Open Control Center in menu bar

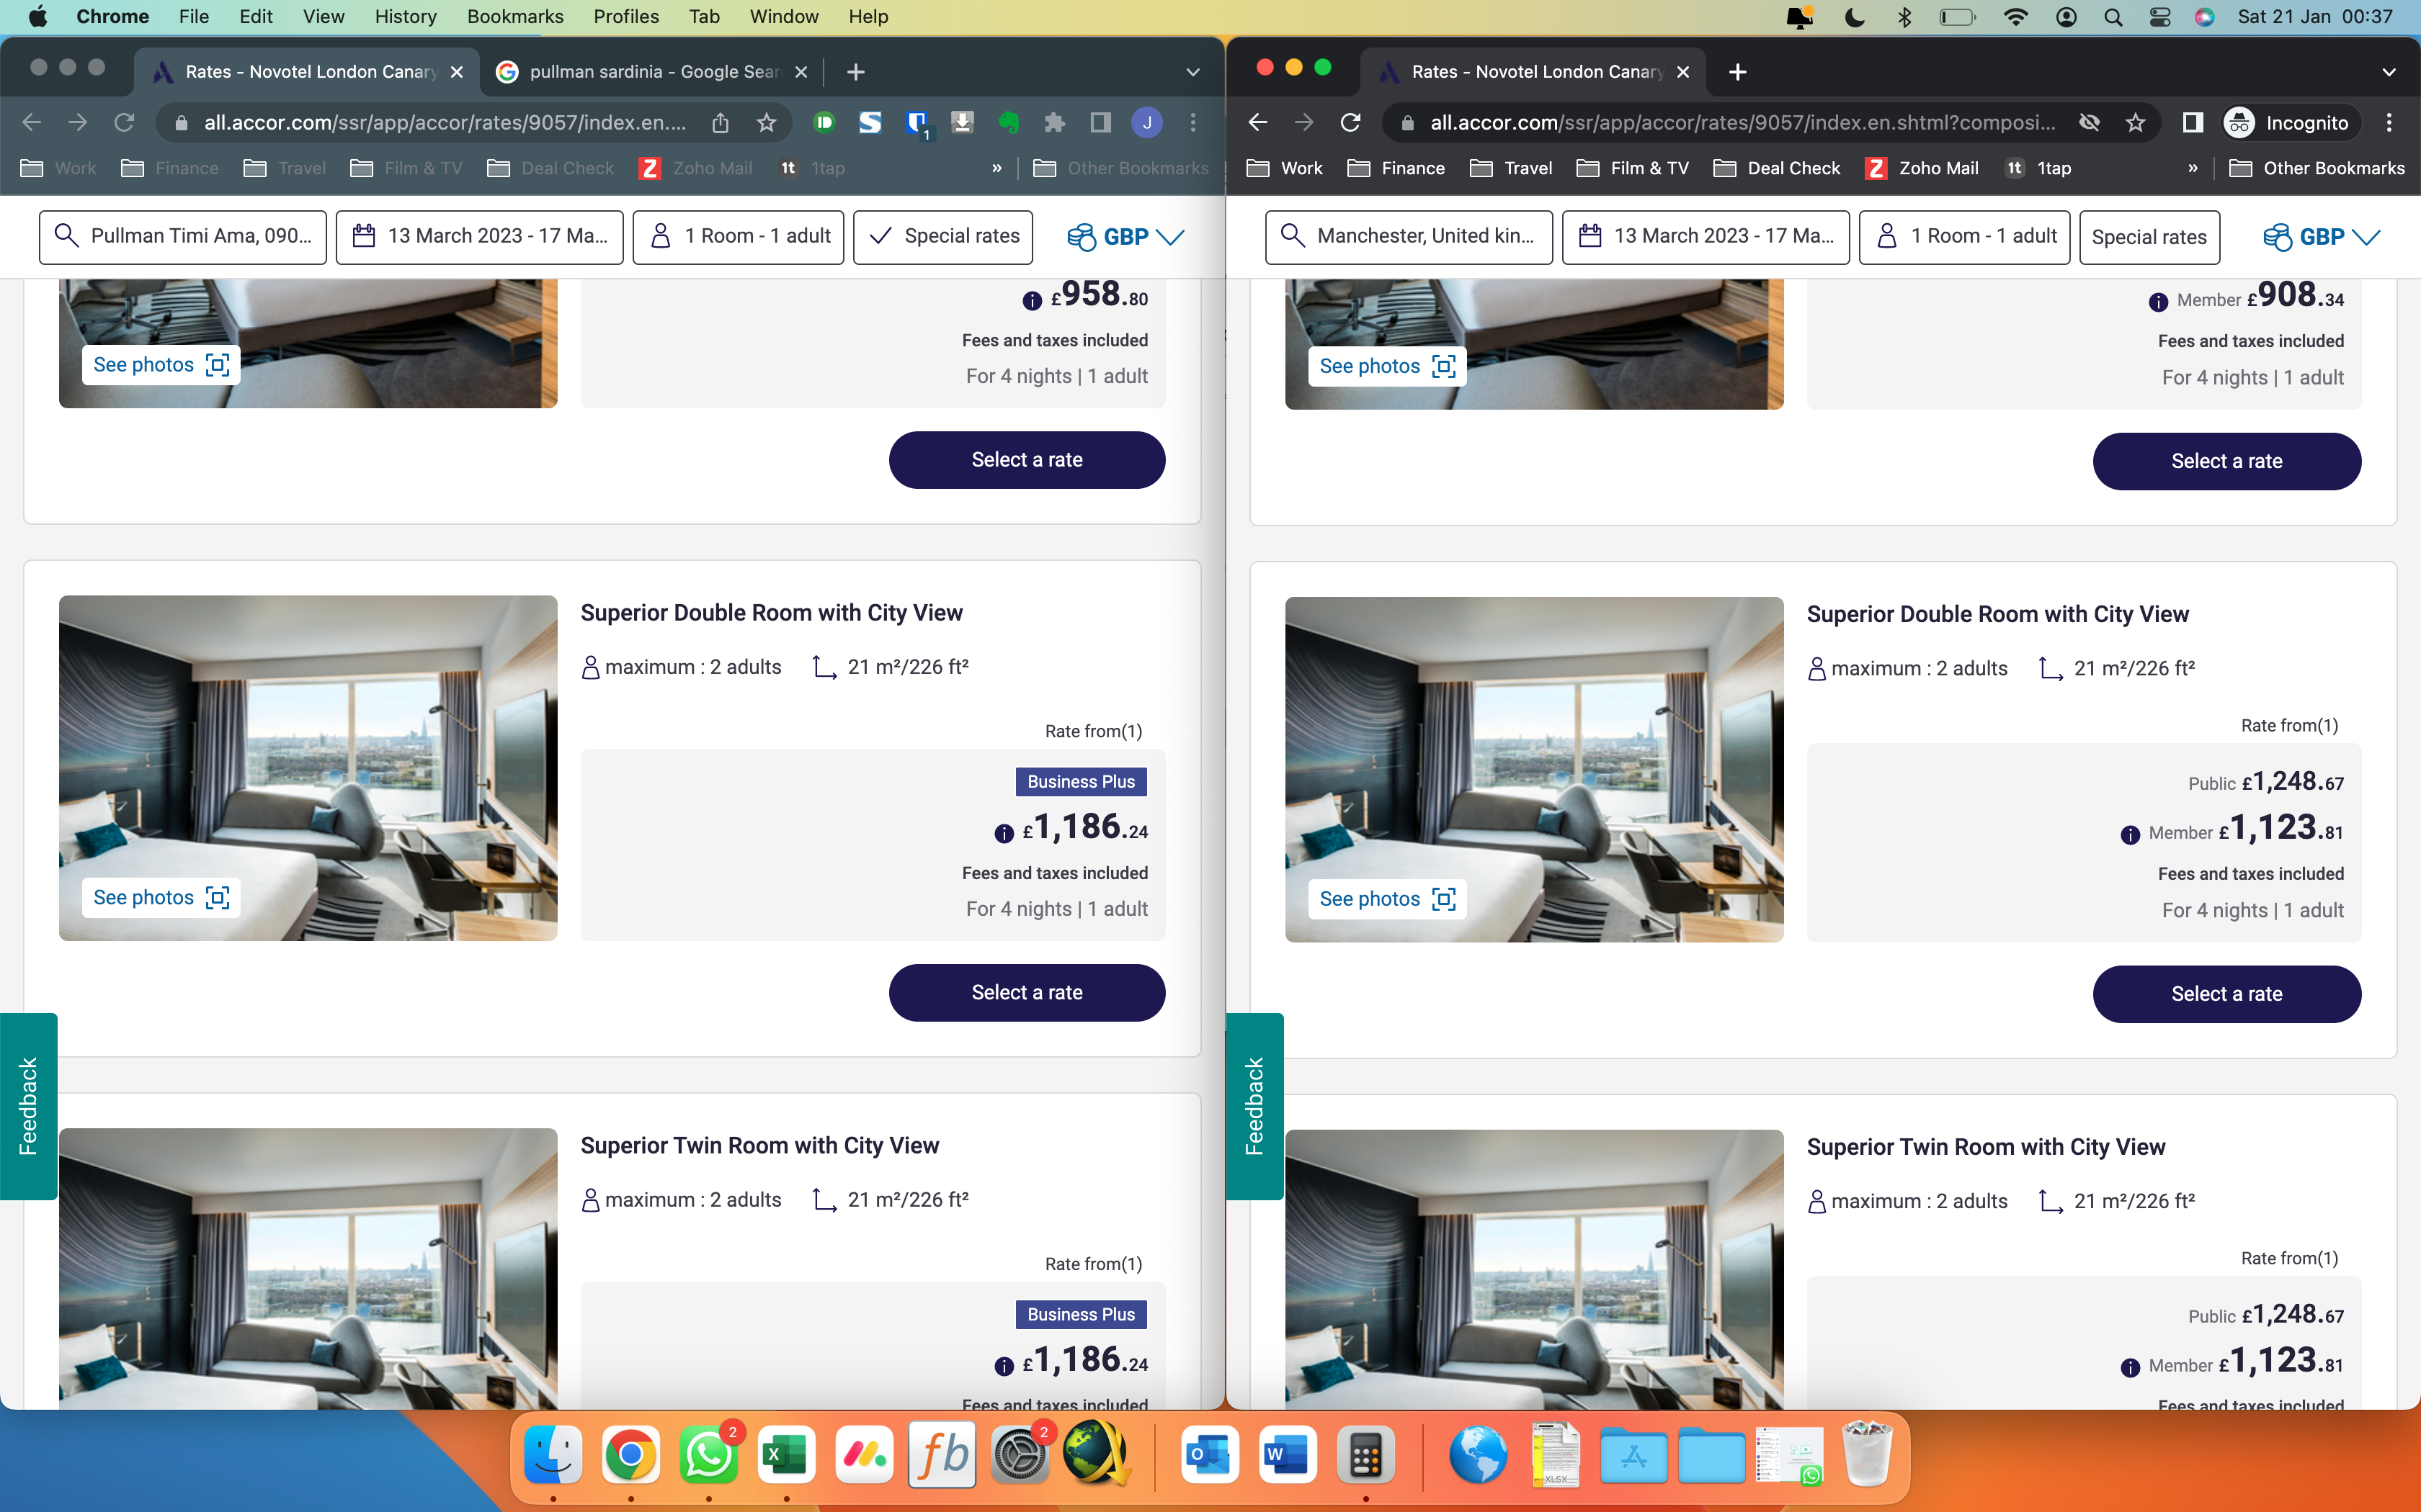click(2160, 17)
